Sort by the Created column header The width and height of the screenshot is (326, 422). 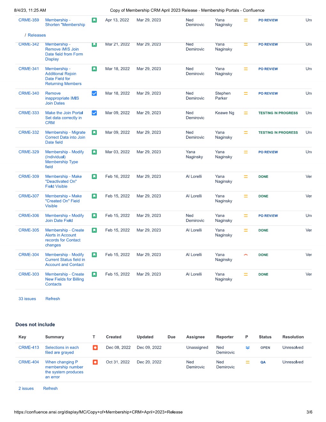pos(113,337)
